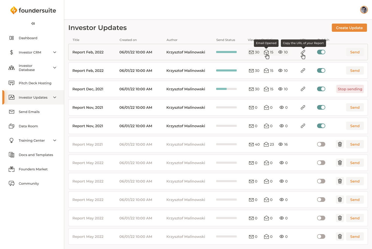Open Send Emails from the sidebar
Image resolution: width=372 pixels, height=249 pixels.
click(x=29, y=112)
